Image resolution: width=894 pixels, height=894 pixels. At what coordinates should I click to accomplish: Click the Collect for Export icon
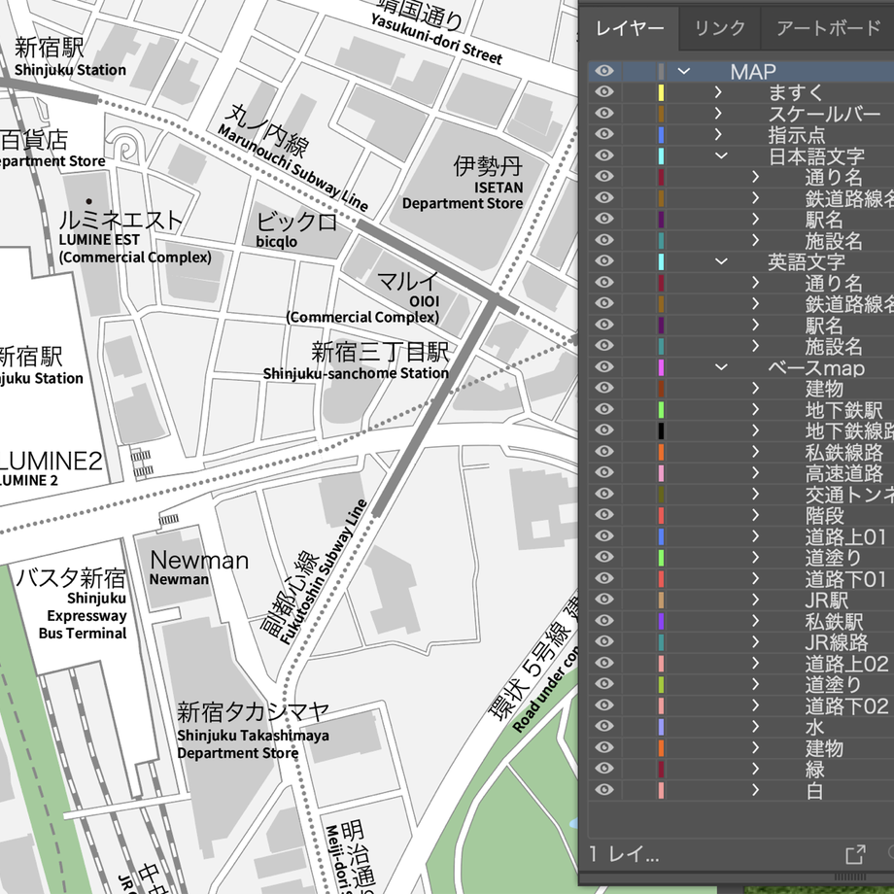(x=855, y=854)
